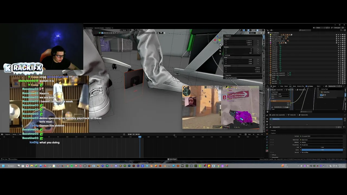
Task: Open the Compositing workspace tab
Action: point(89,28)
